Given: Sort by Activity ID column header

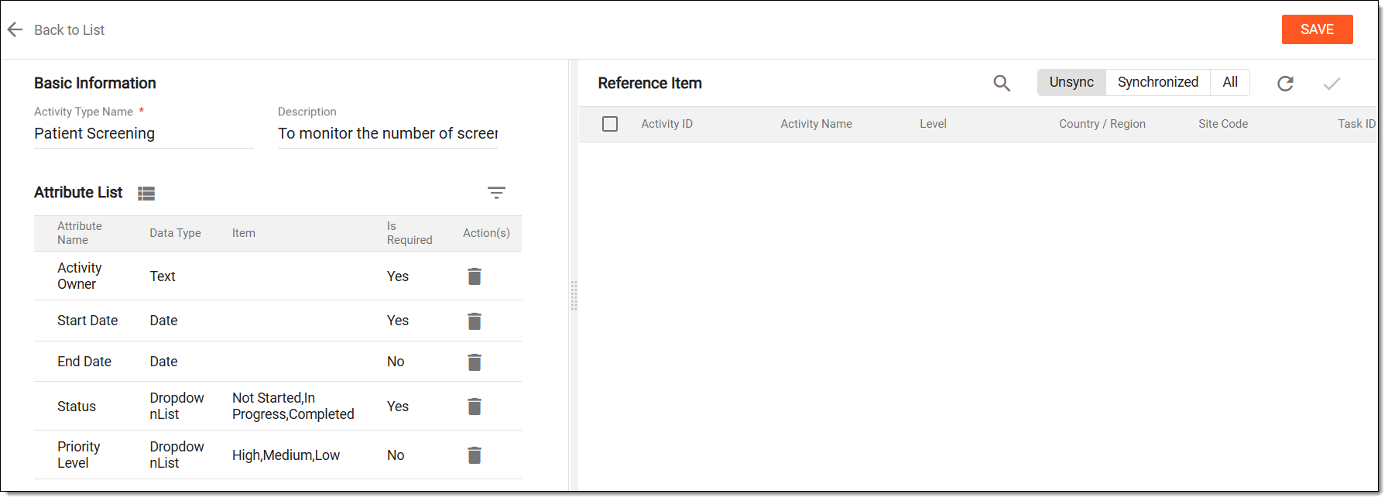Looking at the screenshot, I should (x=667, y=124).
